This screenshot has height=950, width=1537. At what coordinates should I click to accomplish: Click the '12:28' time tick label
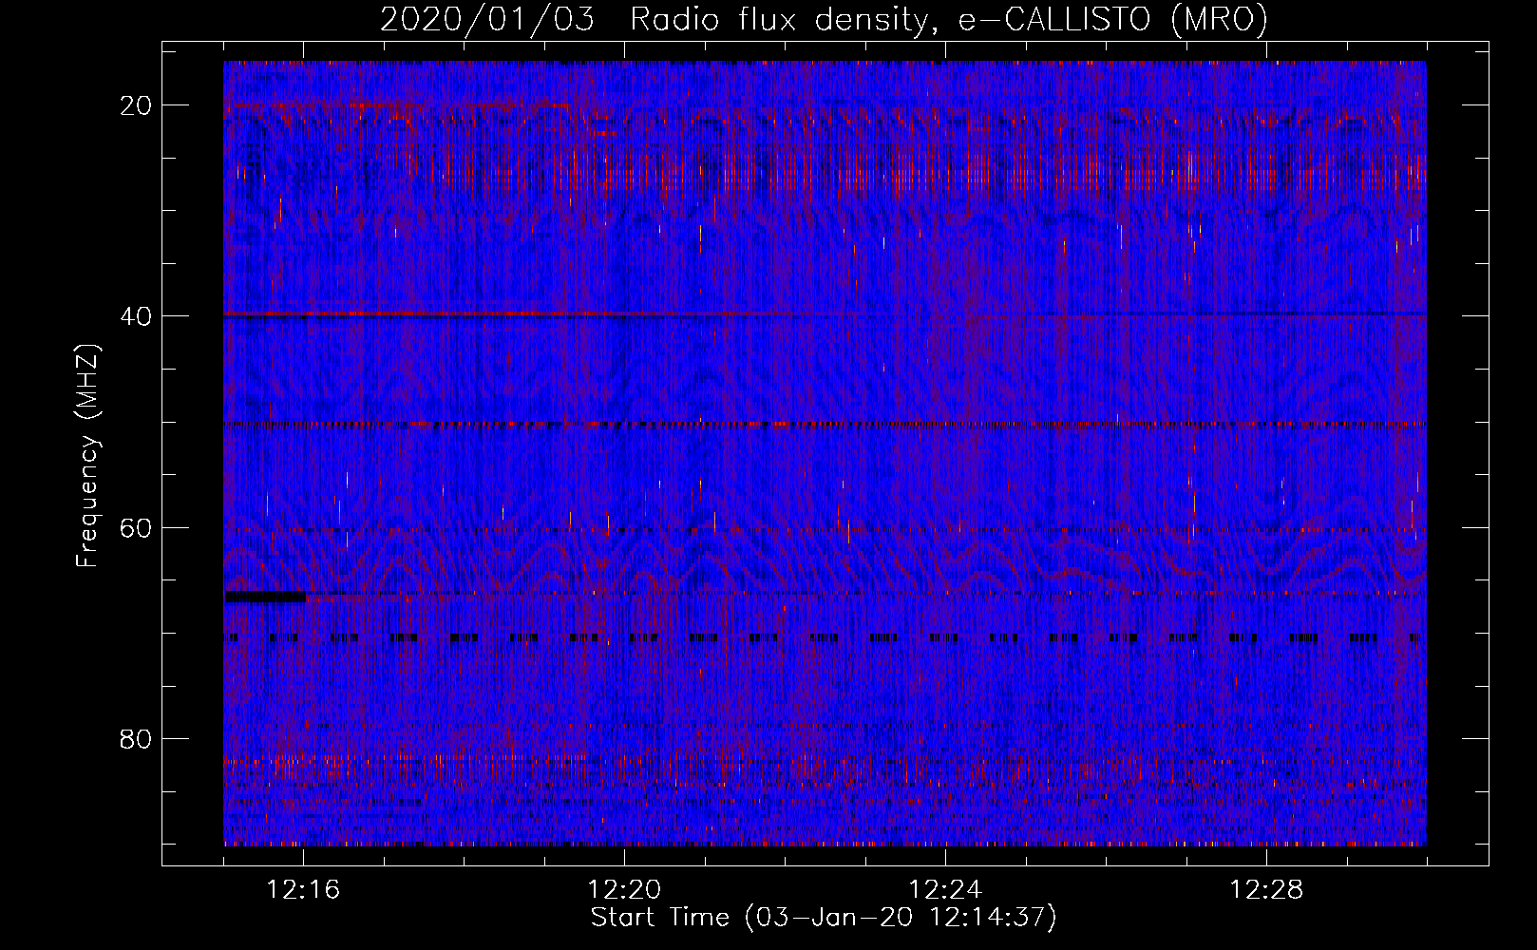1266,890
